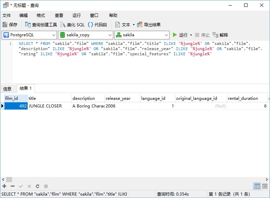
Task: Click the 第 1 条记录 (共 1 条) status
Action: tap(229, 194)
